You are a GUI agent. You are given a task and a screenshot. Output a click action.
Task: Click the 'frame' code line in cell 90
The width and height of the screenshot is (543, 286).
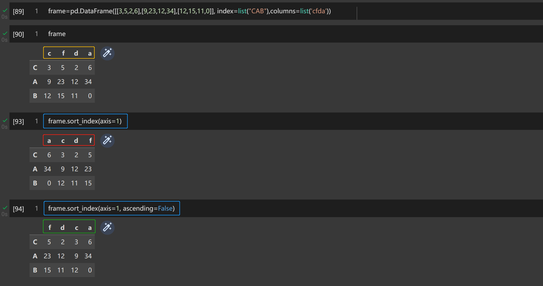coord(57,34)
